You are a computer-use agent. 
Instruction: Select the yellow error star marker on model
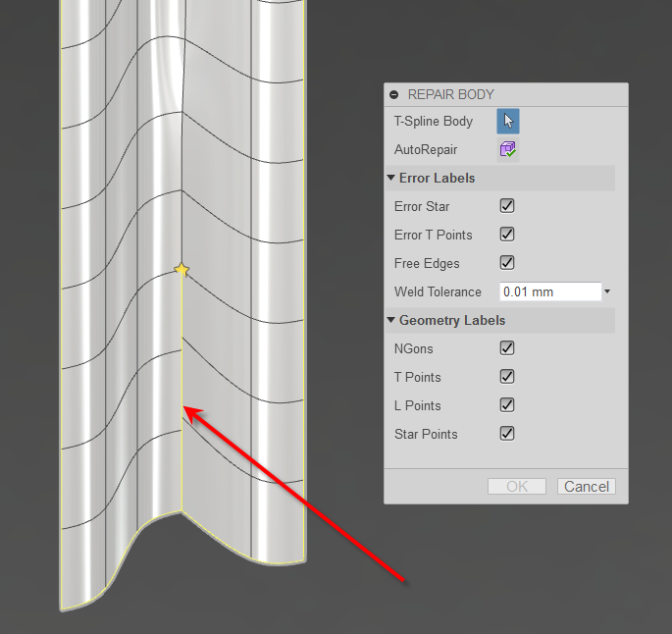[181, 270]
